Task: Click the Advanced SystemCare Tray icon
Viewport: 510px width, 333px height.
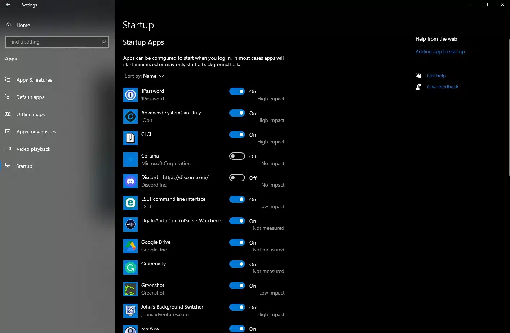Action: point(130,117)
